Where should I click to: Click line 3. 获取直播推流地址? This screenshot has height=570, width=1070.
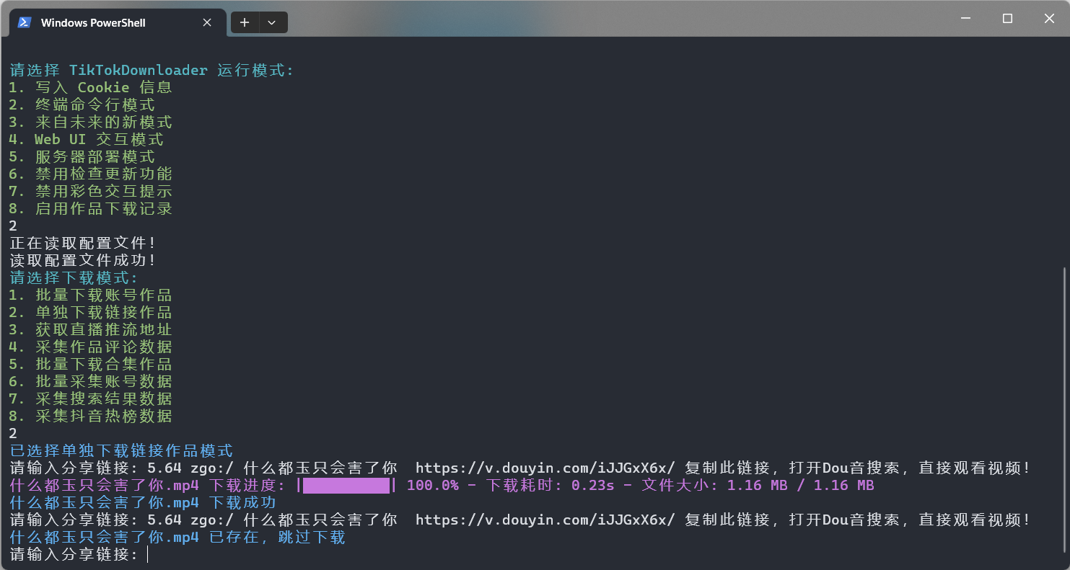pos(91,329)
